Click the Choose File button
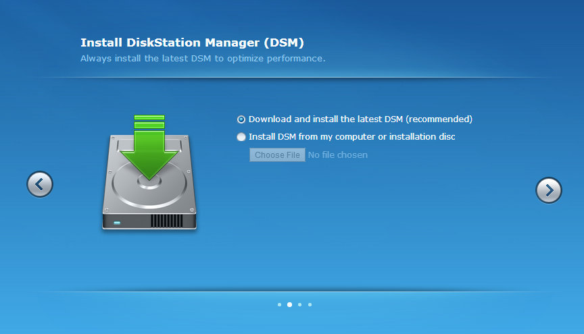Screen dimensions: 584x334 click(x=278, y=155)
